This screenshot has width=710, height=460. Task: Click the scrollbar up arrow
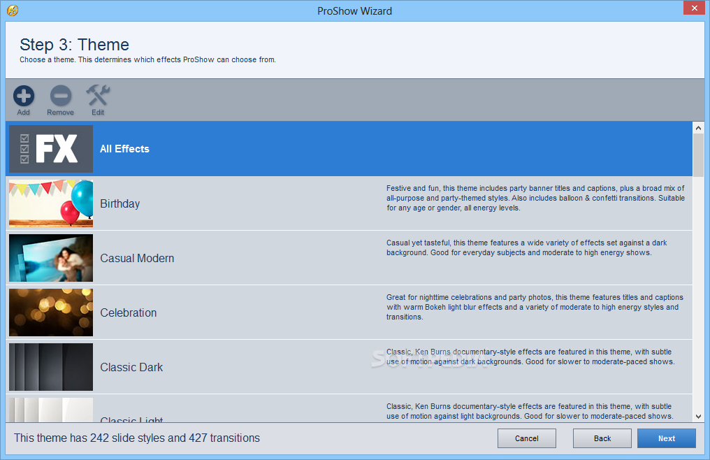coord(698,128)
